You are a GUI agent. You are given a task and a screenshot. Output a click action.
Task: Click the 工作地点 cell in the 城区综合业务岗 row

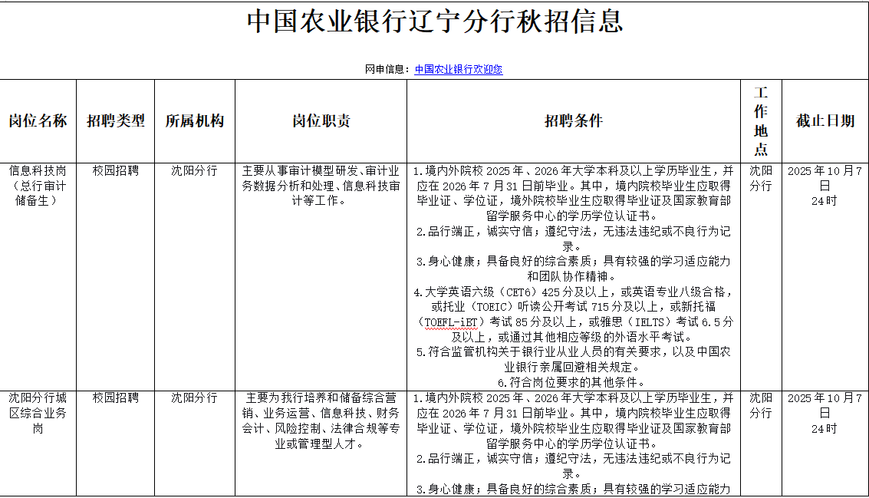(x=760, y=405)
